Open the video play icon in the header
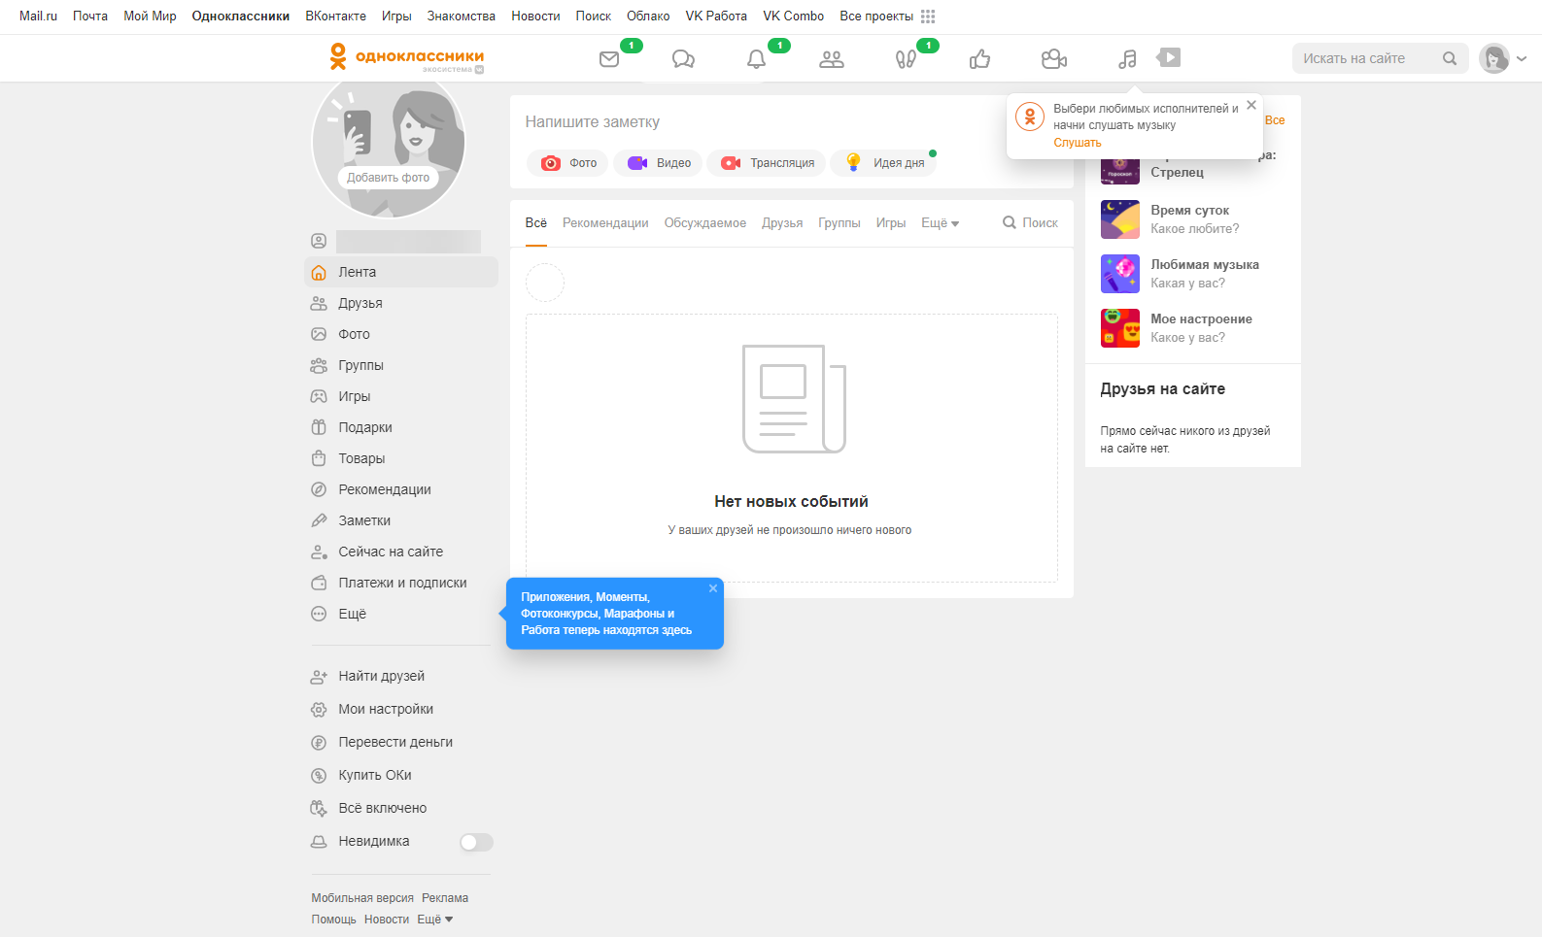The image size is (1542, 937). 1169,58
